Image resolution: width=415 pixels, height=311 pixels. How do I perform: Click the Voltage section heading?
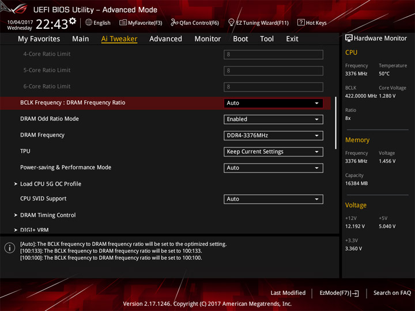tap(356, 205)
